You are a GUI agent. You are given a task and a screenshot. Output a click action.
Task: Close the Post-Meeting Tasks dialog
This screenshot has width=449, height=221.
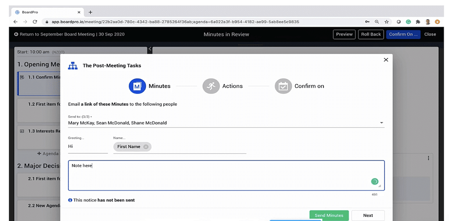tap(386, 60)
